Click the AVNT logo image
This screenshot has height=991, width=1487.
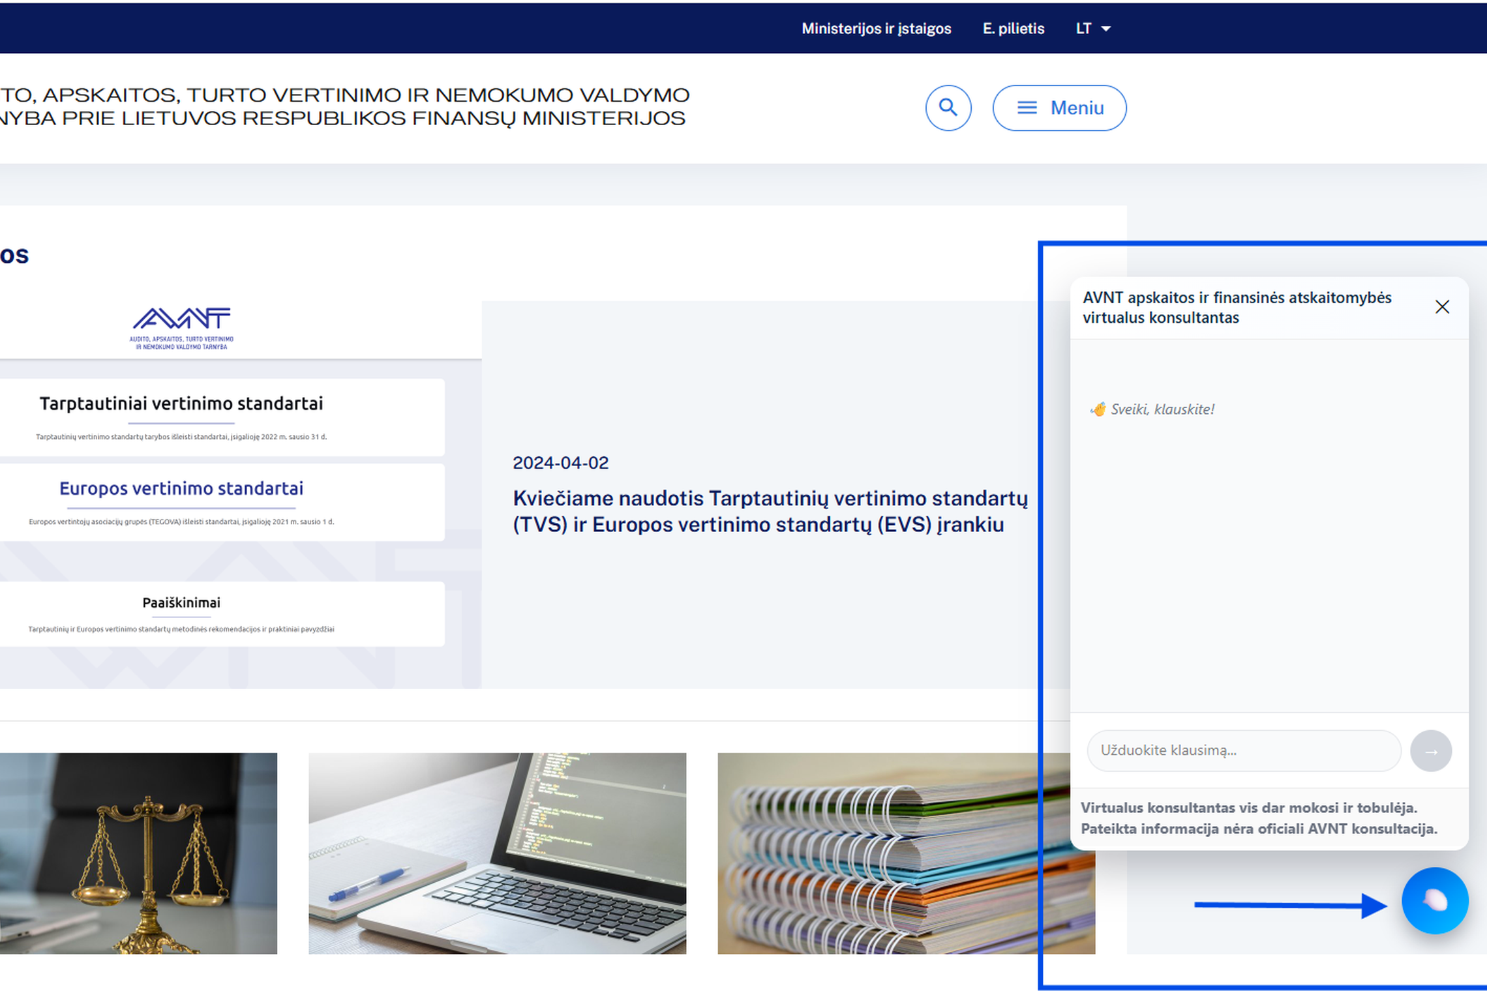coord(181,328)
